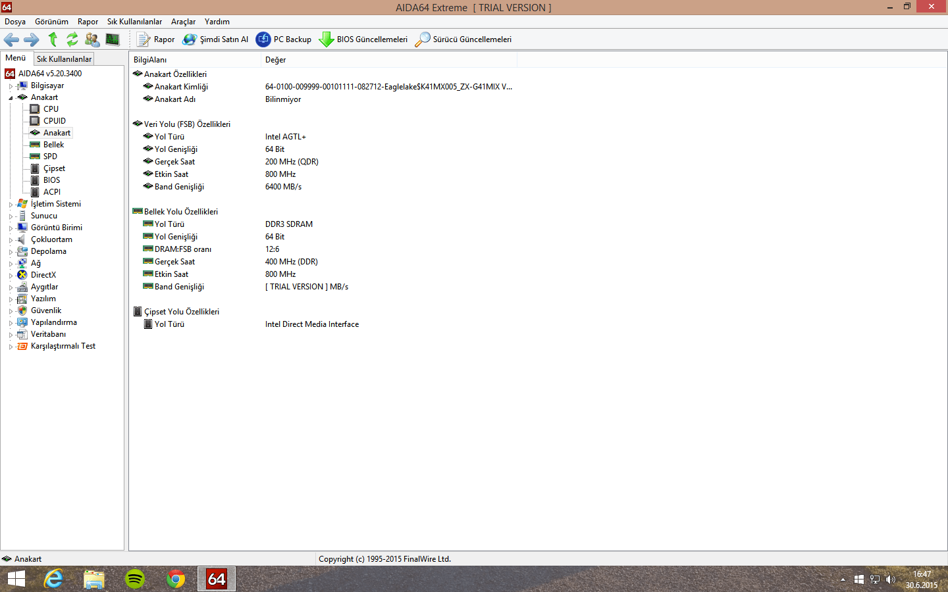Switch to the Sık Kullanılanlar tab

[64, 59]
